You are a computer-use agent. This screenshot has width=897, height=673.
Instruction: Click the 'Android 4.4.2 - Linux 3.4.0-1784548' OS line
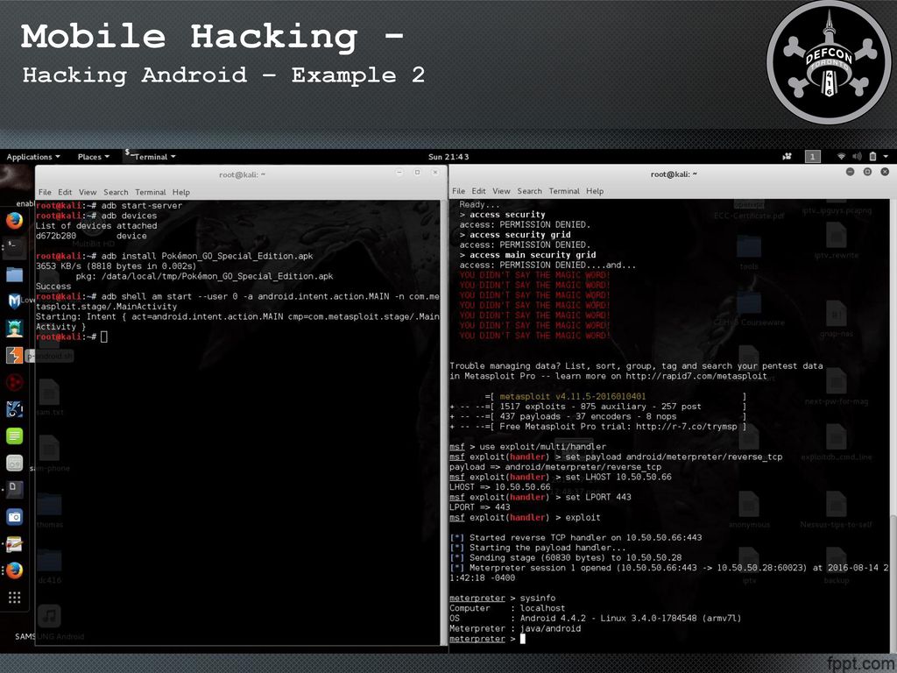point(596,618)
